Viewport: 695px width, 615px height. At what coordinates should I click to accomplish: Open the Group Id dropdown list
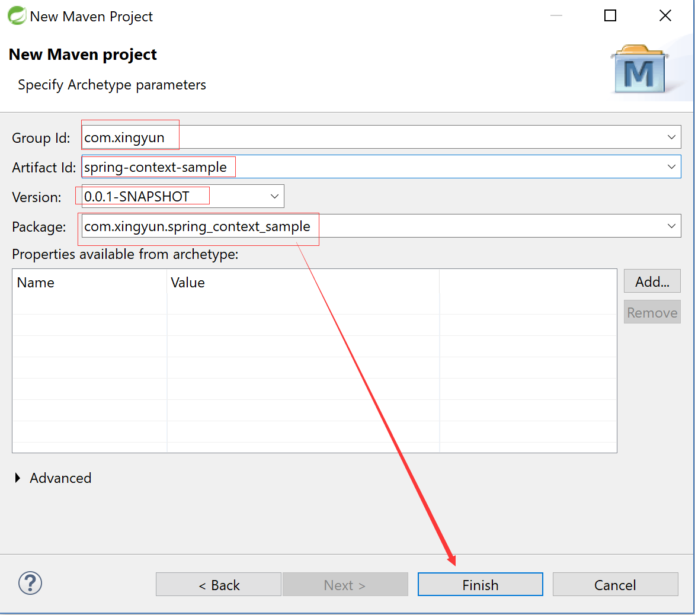click(x=671, y=137)
